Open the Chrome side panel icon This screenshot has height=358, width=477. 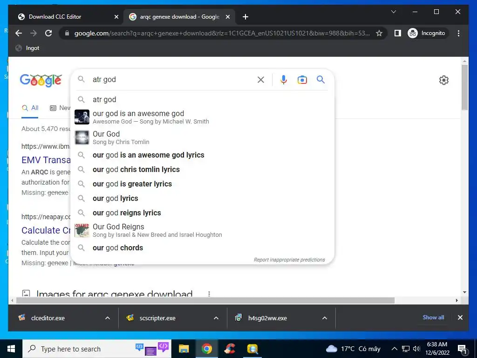point(398,33)
